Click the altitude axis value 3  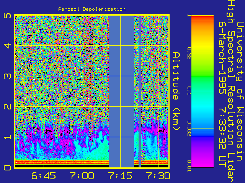tap(7, 76)
